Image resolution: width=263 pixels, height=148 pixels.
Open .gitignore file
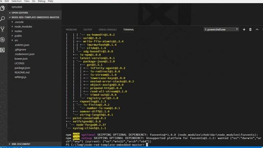click(x=20, y=49)
